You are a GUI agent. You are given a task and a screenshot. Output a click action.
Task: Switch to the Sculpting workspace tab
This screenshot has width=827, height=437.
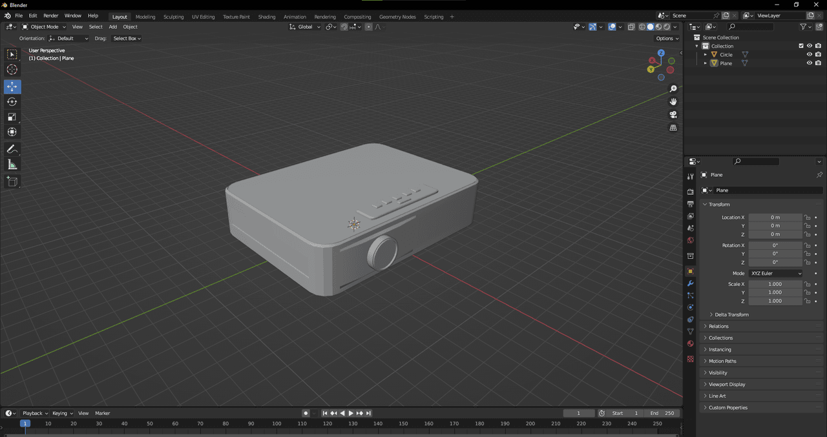pyautogui.click(x=173, y=17)
